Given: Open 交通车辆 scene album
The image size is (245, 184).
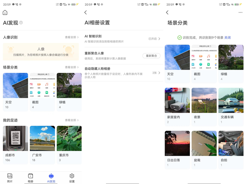Looking at the screenshot, I should pos(231,107).
